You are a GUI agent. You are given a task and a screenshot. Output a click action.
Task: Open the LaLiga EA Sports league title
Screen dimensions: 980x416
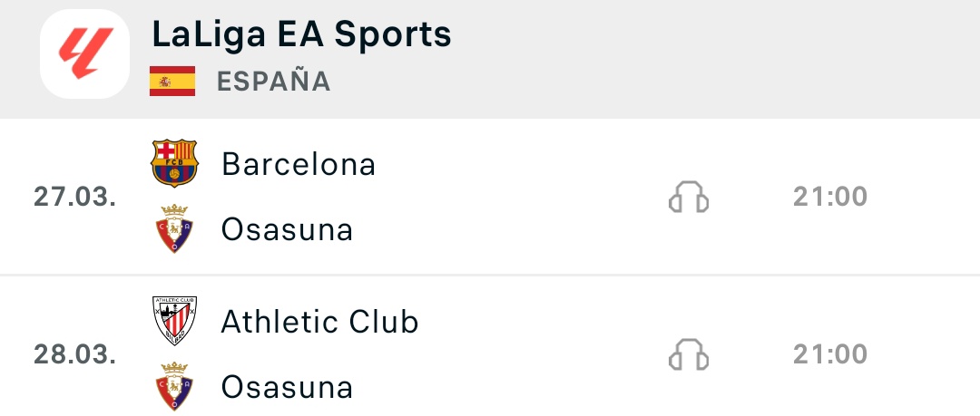pyautogui.click(x=301, y=34)
